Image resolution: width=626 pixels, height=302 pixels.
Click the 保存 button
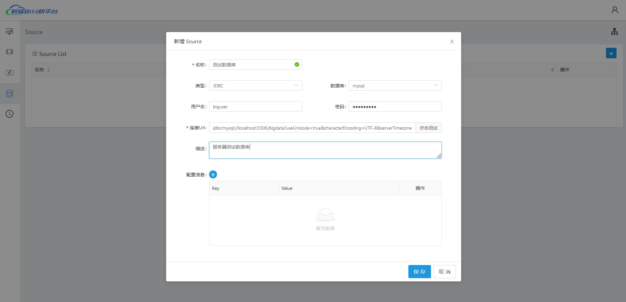(419, 272)
